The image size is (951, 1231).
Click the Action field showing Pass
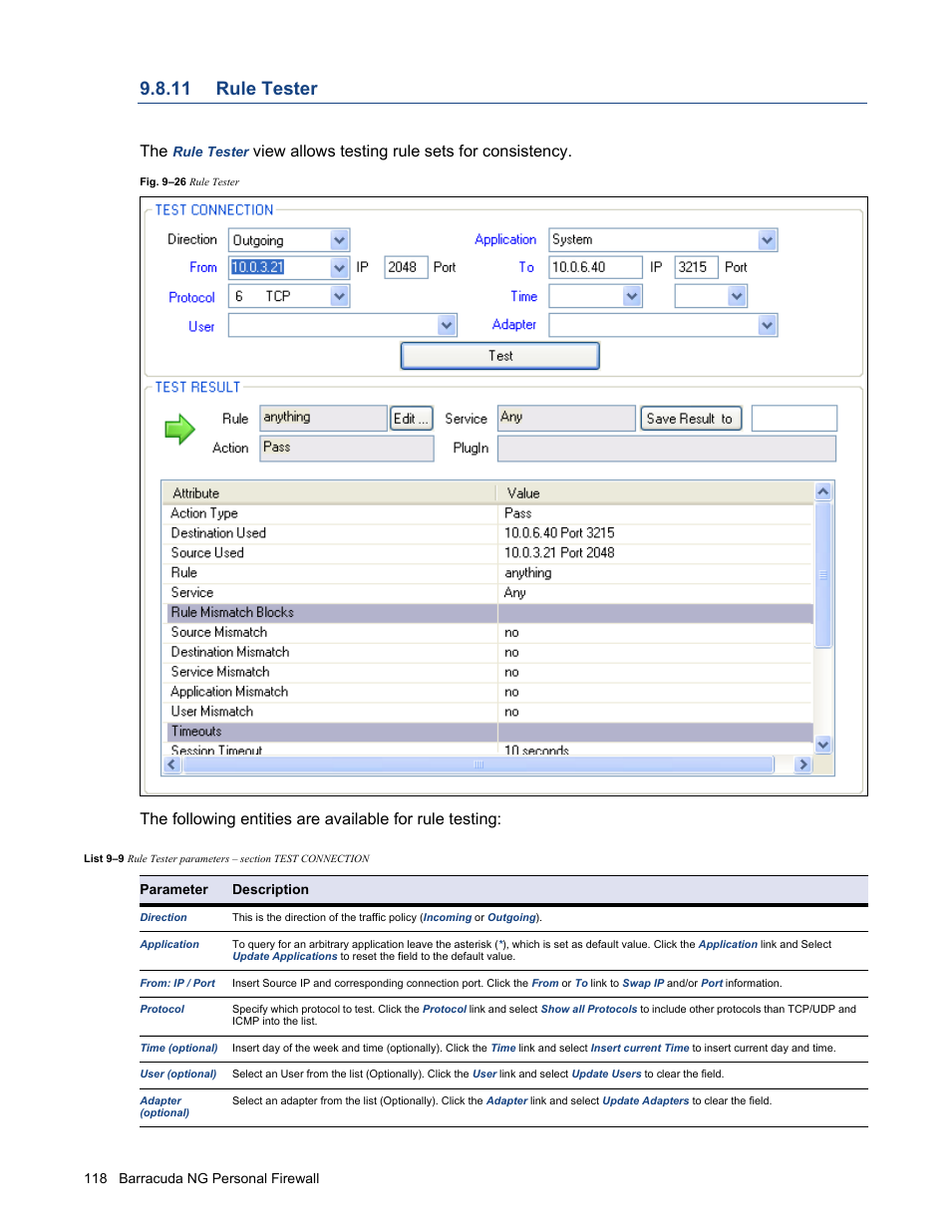click(x=347, y=448)
